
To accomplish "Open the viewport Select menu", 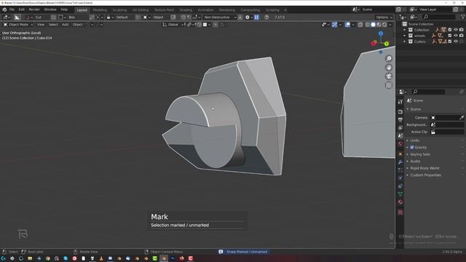I will [x=53, y=25].
